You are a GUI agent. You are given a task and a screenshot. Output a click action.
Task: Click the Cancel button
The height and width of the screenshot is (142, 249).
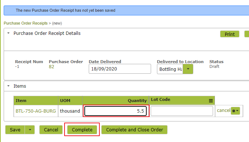tap(51, 130)
